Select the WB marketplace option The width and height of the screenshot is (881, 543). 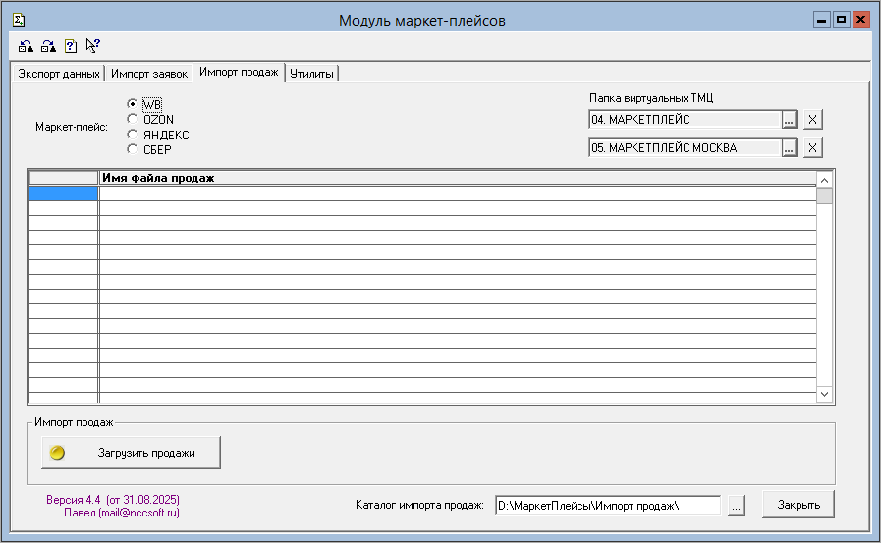(133, 104)
